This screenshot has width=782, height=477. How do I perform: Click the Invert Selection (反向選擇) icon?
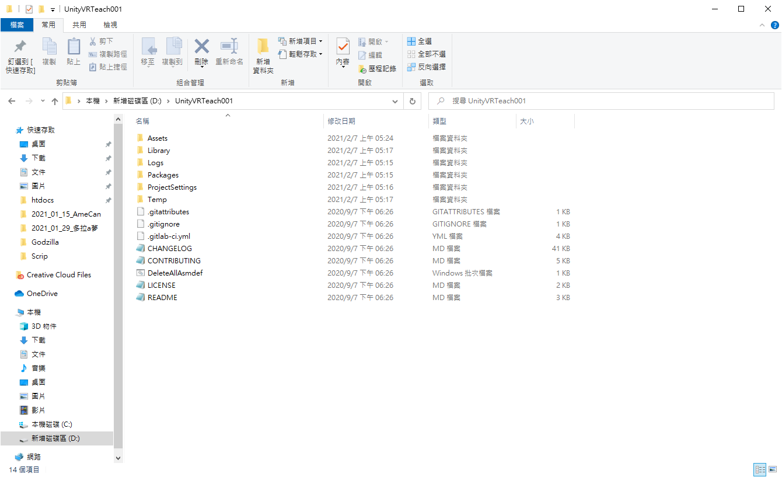pyautogui.click(x=411, y=67)
